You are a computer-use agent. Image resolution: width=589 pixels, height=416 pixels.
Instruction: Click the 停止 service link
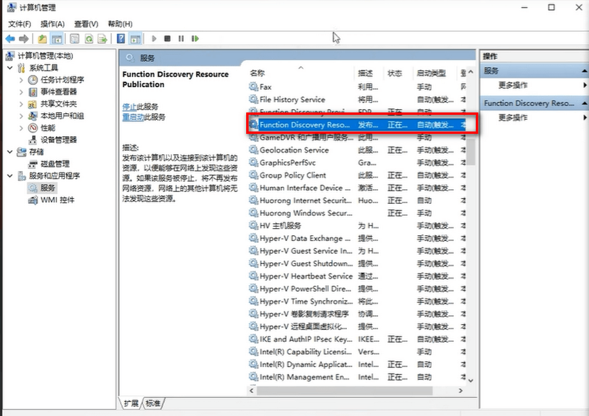129,107
